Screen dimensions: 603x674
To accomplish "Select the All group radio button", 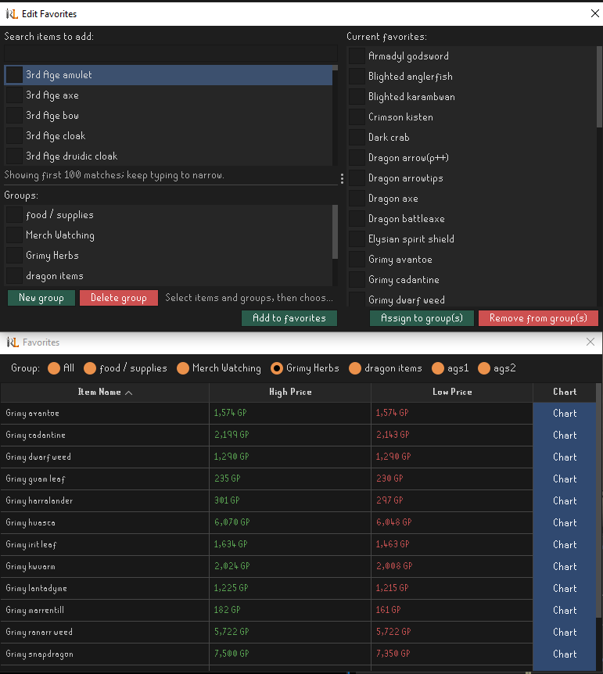I will [54, 368].
